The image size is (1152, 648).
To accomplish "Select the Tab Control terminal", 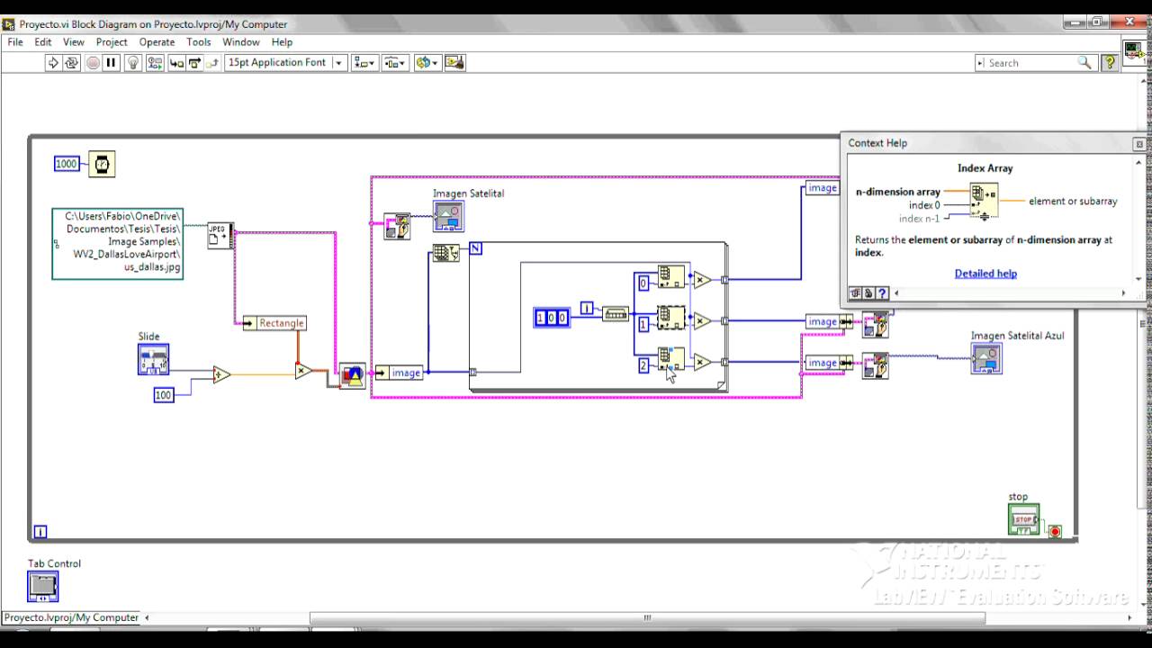I will pos(43,587).
